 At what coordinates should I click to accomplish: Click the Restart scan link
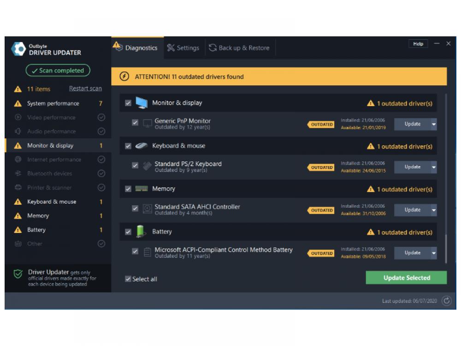tap(85, 89)
